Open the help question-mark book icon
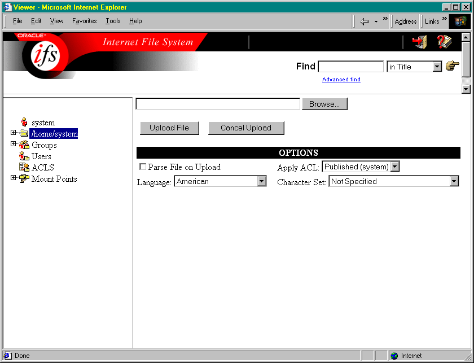474x363 pixels. (445, 42)
